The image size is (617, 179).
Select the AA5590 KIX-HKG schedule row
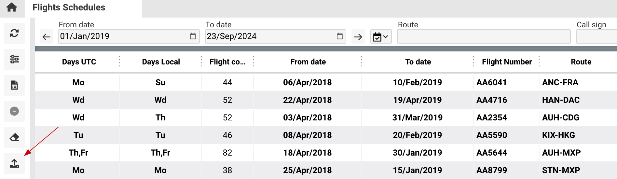pyautogui.click(x=326, y=135)
